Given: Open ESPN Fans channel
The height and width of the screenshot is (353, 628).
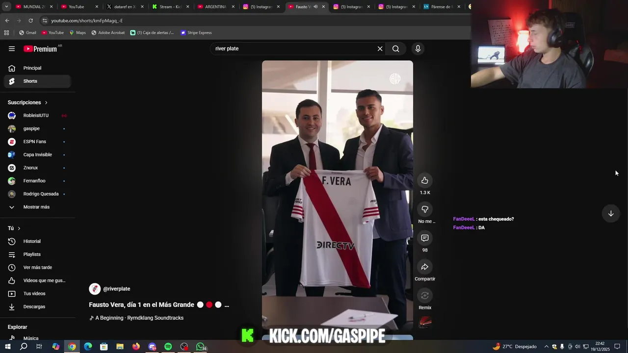Looking at the screenshot, I should [x=37, y=142].
